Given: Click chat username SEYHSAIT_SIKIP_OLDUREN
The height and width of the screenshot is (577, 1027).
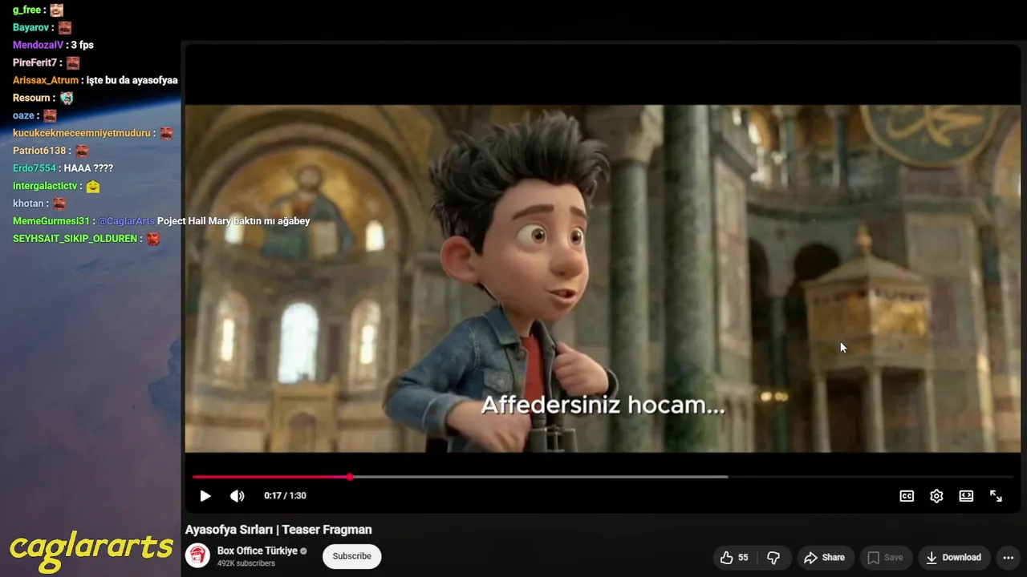Looking at the screenshot, I should pyautogui.click(x=75, y=240).
